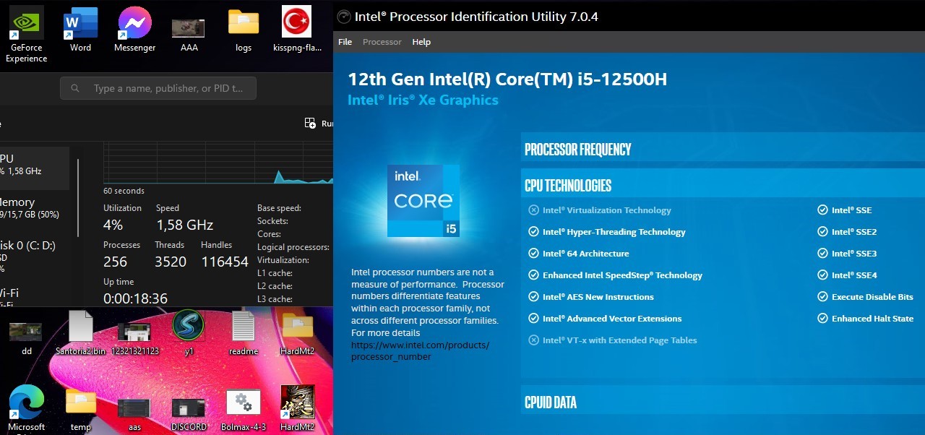Click the 1,58 GHz speed value

(x=185, y=225)
